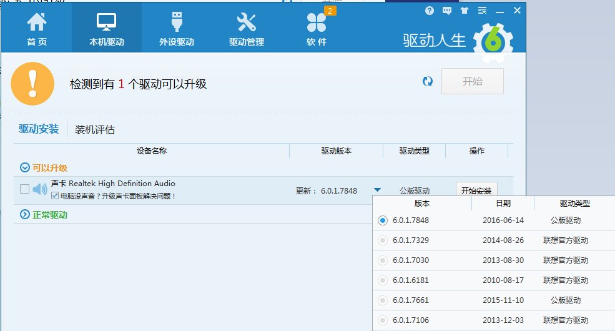Open the main menu icon in title bar
The image size is (615, 331).
pyautogui.click(x=482, y=11)
